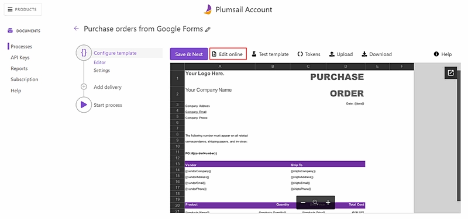
Task: Click the 'Your Logo Here.' cell
Action: pos(205,74)
